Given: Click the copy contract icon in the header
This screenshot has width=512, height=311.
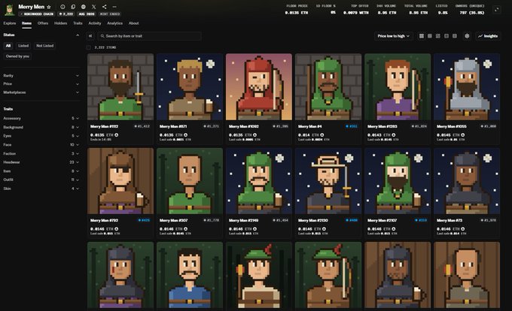Looking at the screenshot, I should pyautogui.click(x=73, y=7).
